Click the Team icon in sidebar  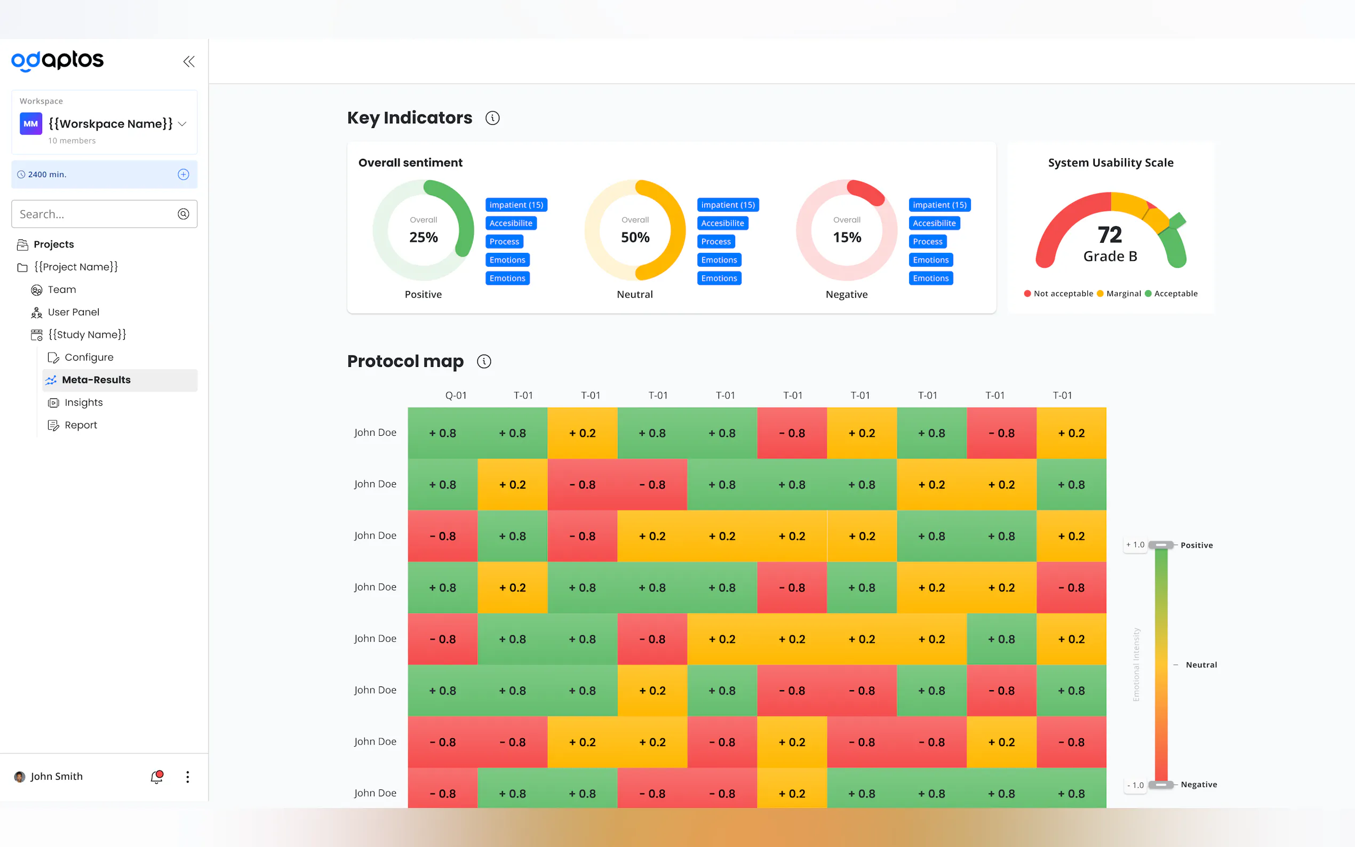[x=36, y=290]
